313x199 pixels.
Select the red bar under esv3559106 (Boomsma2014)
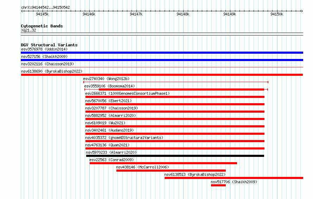[181, 89]
